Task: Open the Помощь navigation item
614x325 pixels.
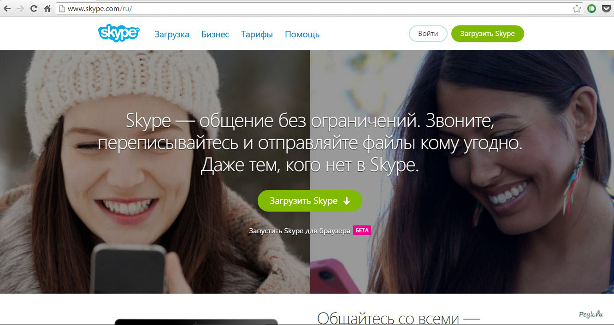Action: 302,34
